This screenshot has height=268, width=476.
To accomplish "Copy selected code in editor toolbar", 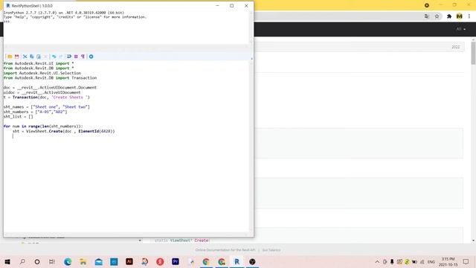I will pos(31,57).
